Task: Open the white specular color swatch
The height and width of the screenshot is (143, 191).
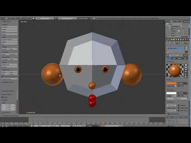Action: [171, 93]
